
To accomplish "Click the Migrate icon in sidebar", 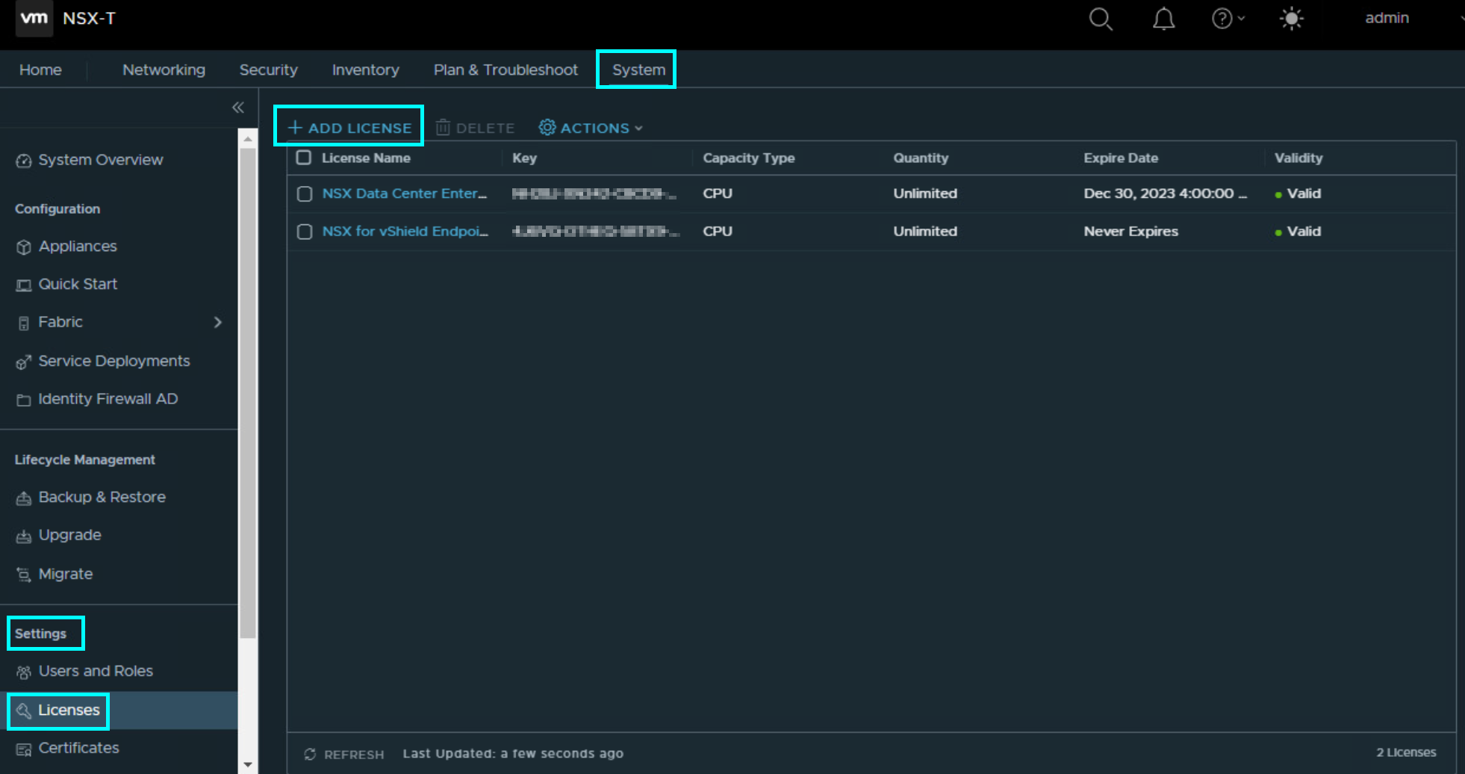I will (24, 575).
